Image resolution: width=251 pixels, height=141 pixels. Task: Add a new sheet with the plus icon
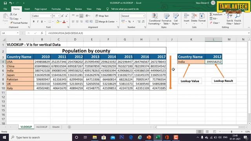pos(69,127)
